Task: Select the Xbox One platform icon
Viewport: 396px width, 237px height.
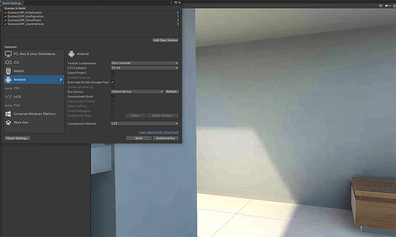Action: click(9, 122)
